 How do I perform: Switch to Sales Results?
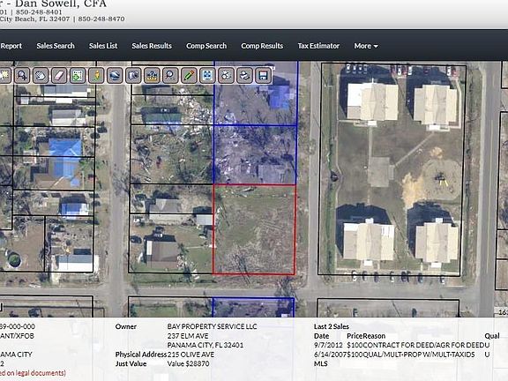pyautogui.click(x=152, y=46)
